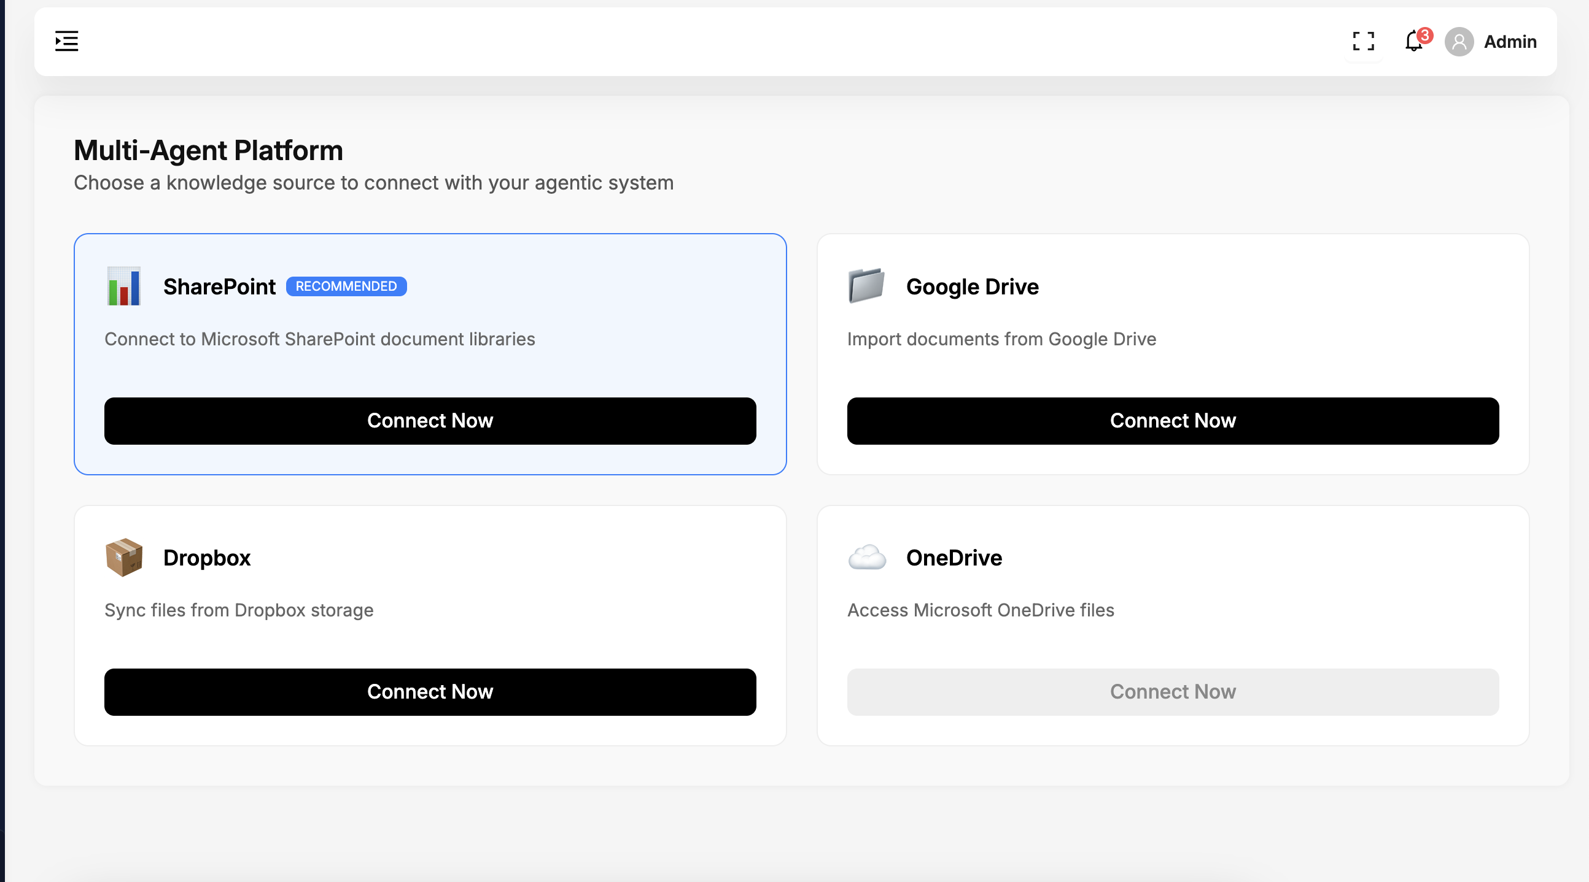Click the Admin user avatar icon
The width and height of the screenshot is (1589, 882).
point(1459,42)
